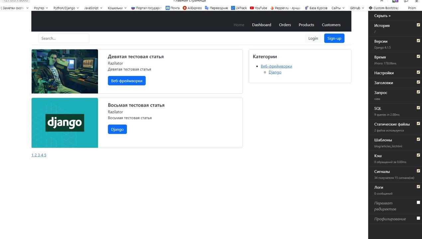Toggle the Кэш panel checkbox
Screen dimensions: 422x239
(418, 155)
